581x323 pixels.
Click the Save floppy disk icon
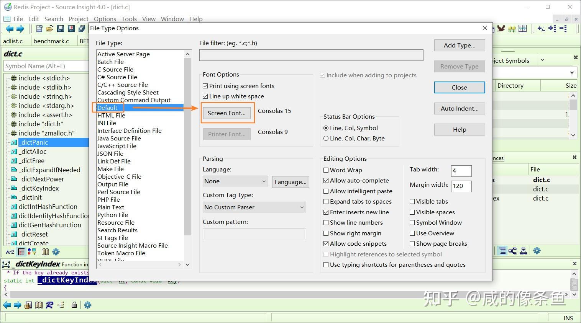tap(61, 29)
